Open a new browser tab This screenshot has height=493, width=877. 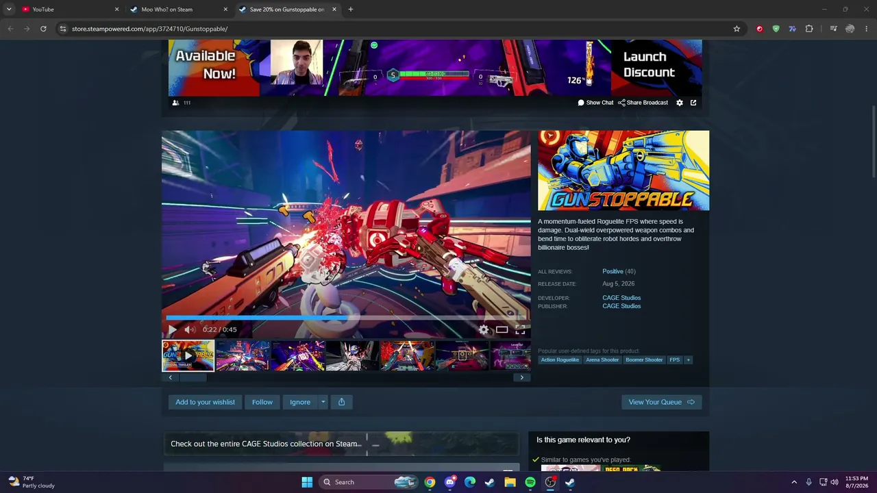tap(351, 10)
